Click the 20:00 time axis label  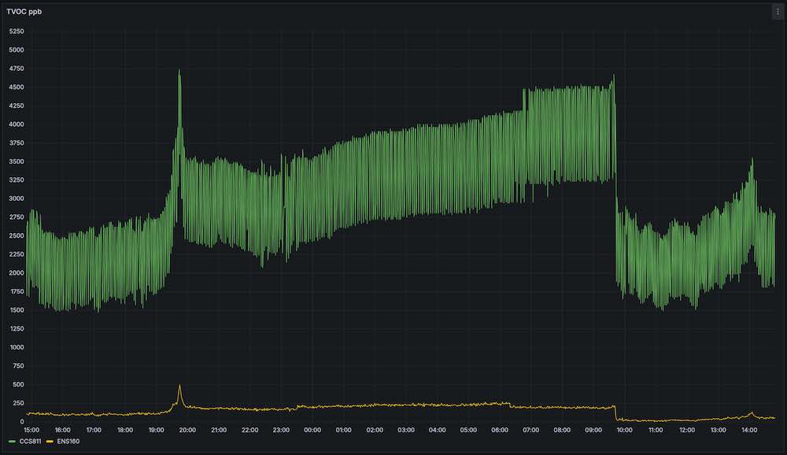187,430
